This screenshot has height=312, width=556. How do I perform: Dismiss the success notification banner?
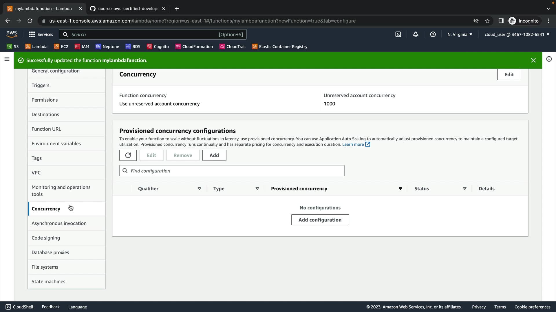pyautogui.click(x=533, y=60)
